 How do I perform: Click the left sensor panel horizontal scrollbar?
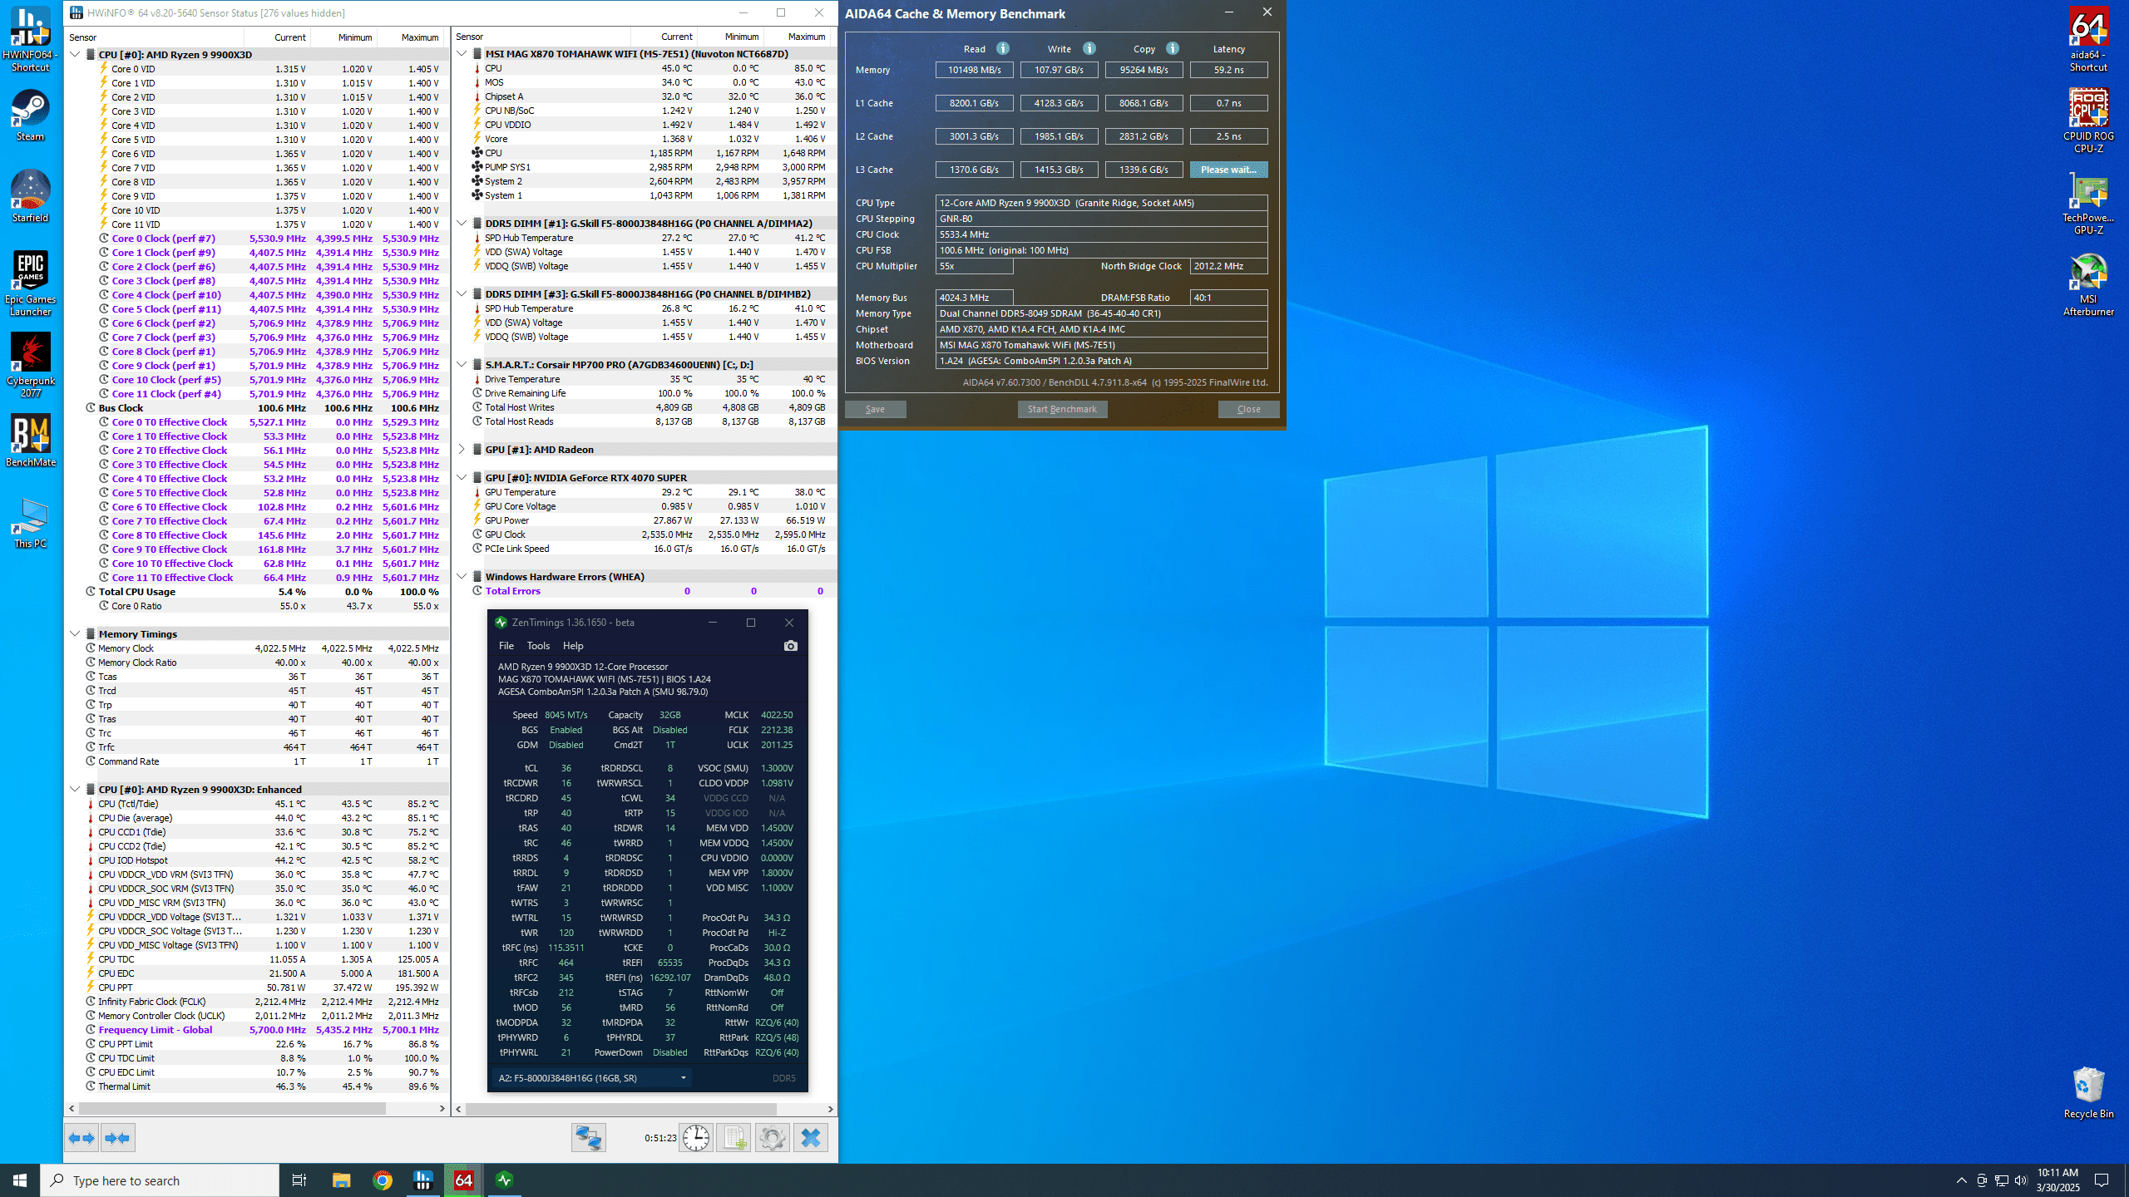(x=233, y=1108)
